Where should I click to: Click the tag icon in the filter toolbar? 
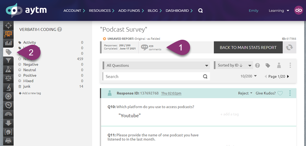click(x=268, y=65)
